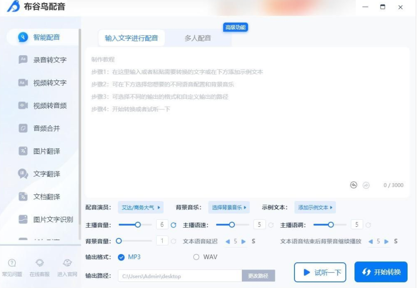Decrease 背景音继续播放 seconds left arrow
The height and width of the screenshot is (288, 418).
point(371,241)
